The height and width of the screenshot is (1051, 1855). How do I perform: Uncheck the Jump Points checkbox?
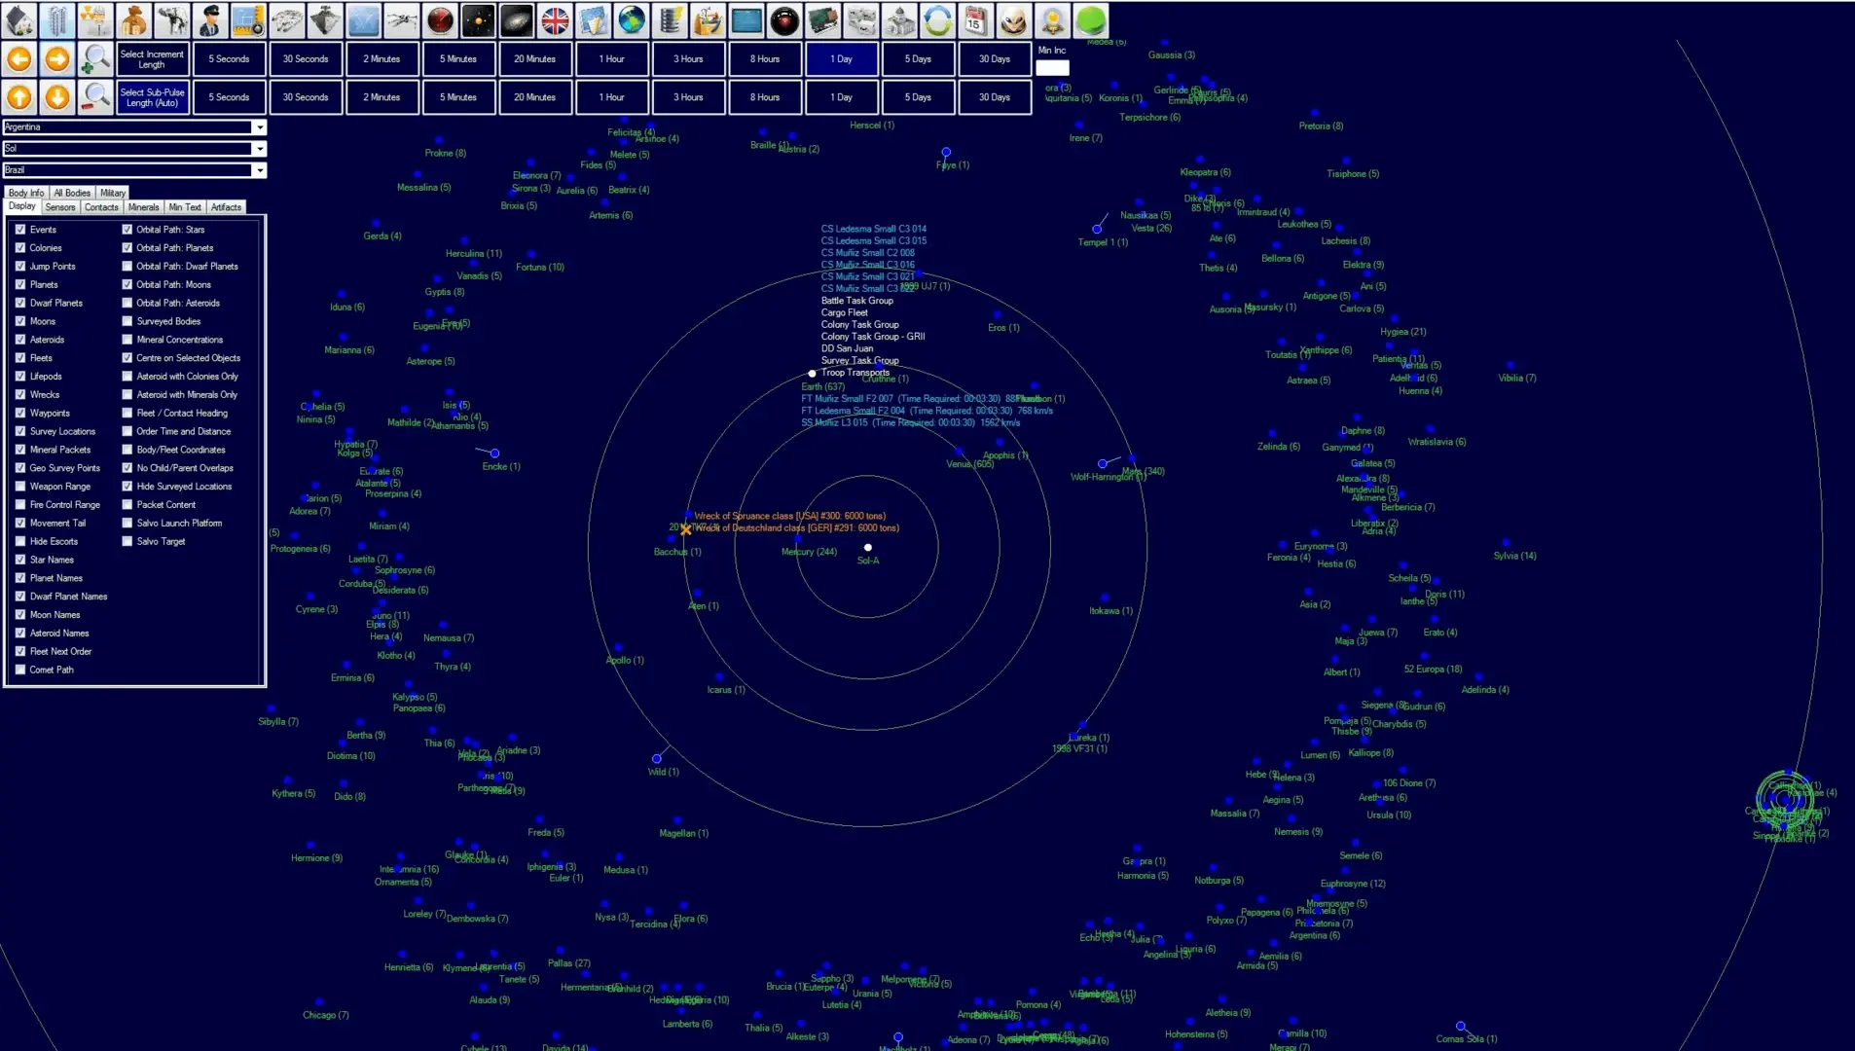click(20, 267)
